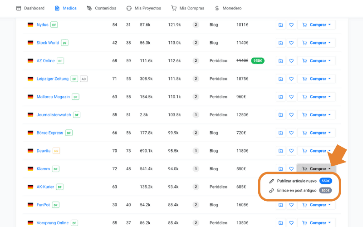Open the Stock World media link
363x227 pixels.
[48, 43]
